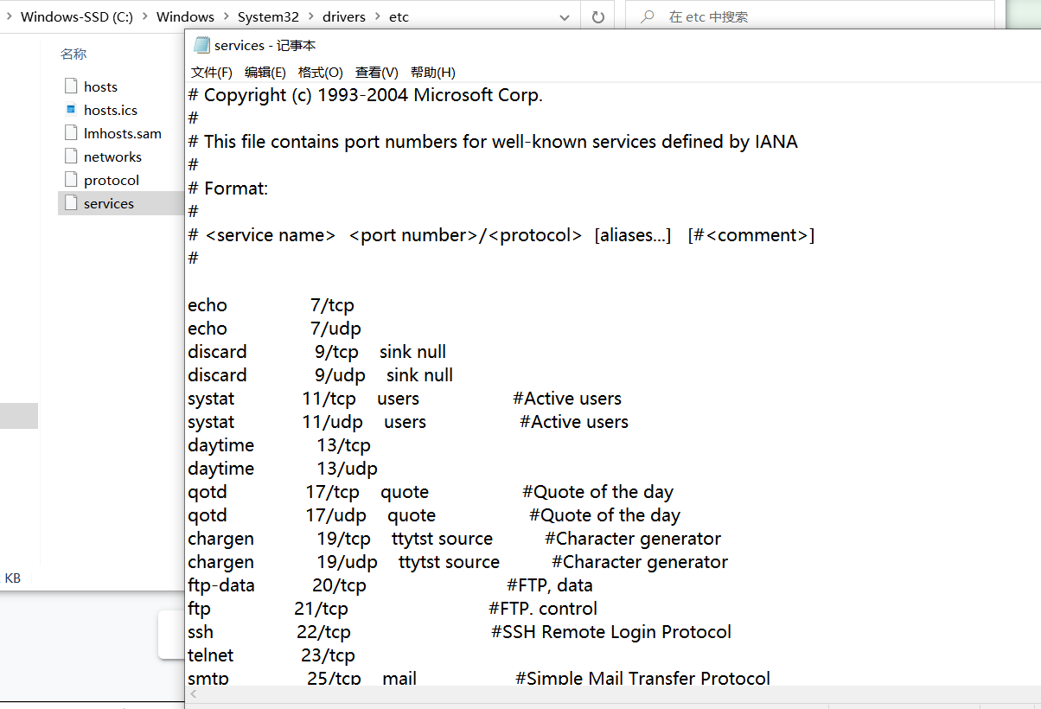This screenshot has width=1041, height=709.
Task: Select the hosts.ics file in Explorer
Action: (110, 110)
